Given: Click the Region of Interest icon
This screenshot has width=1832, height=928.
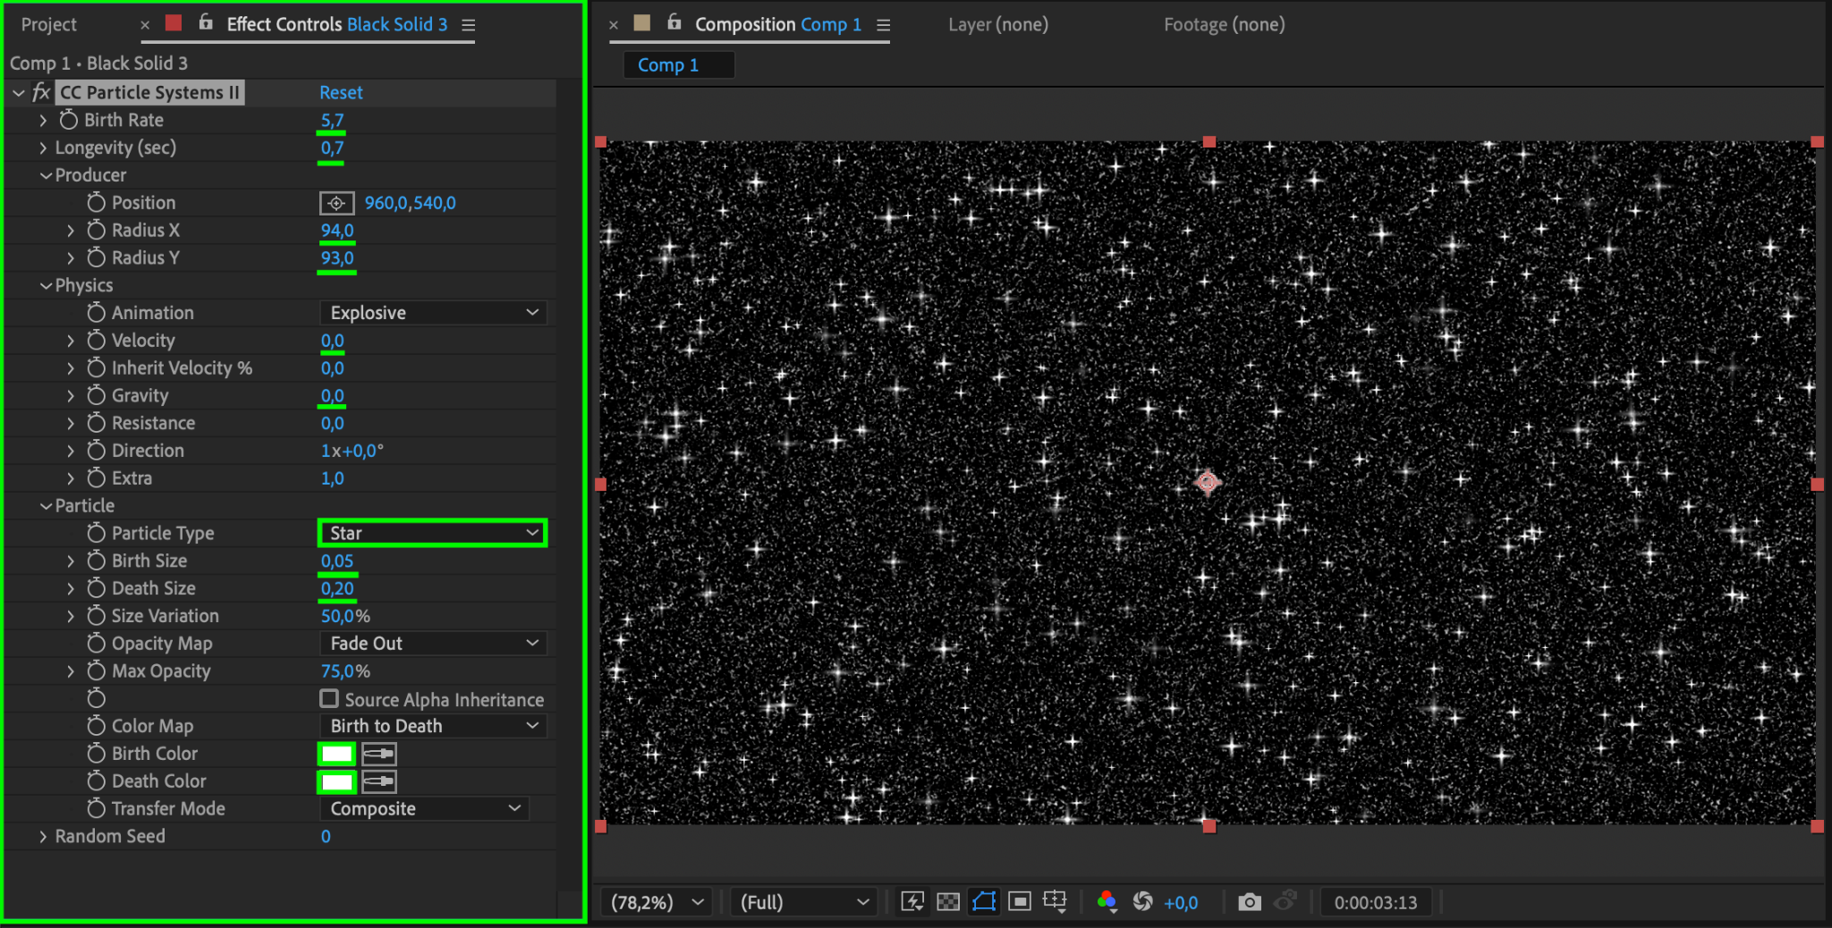Looking at the screenshot, I should tap(1020, 902).
